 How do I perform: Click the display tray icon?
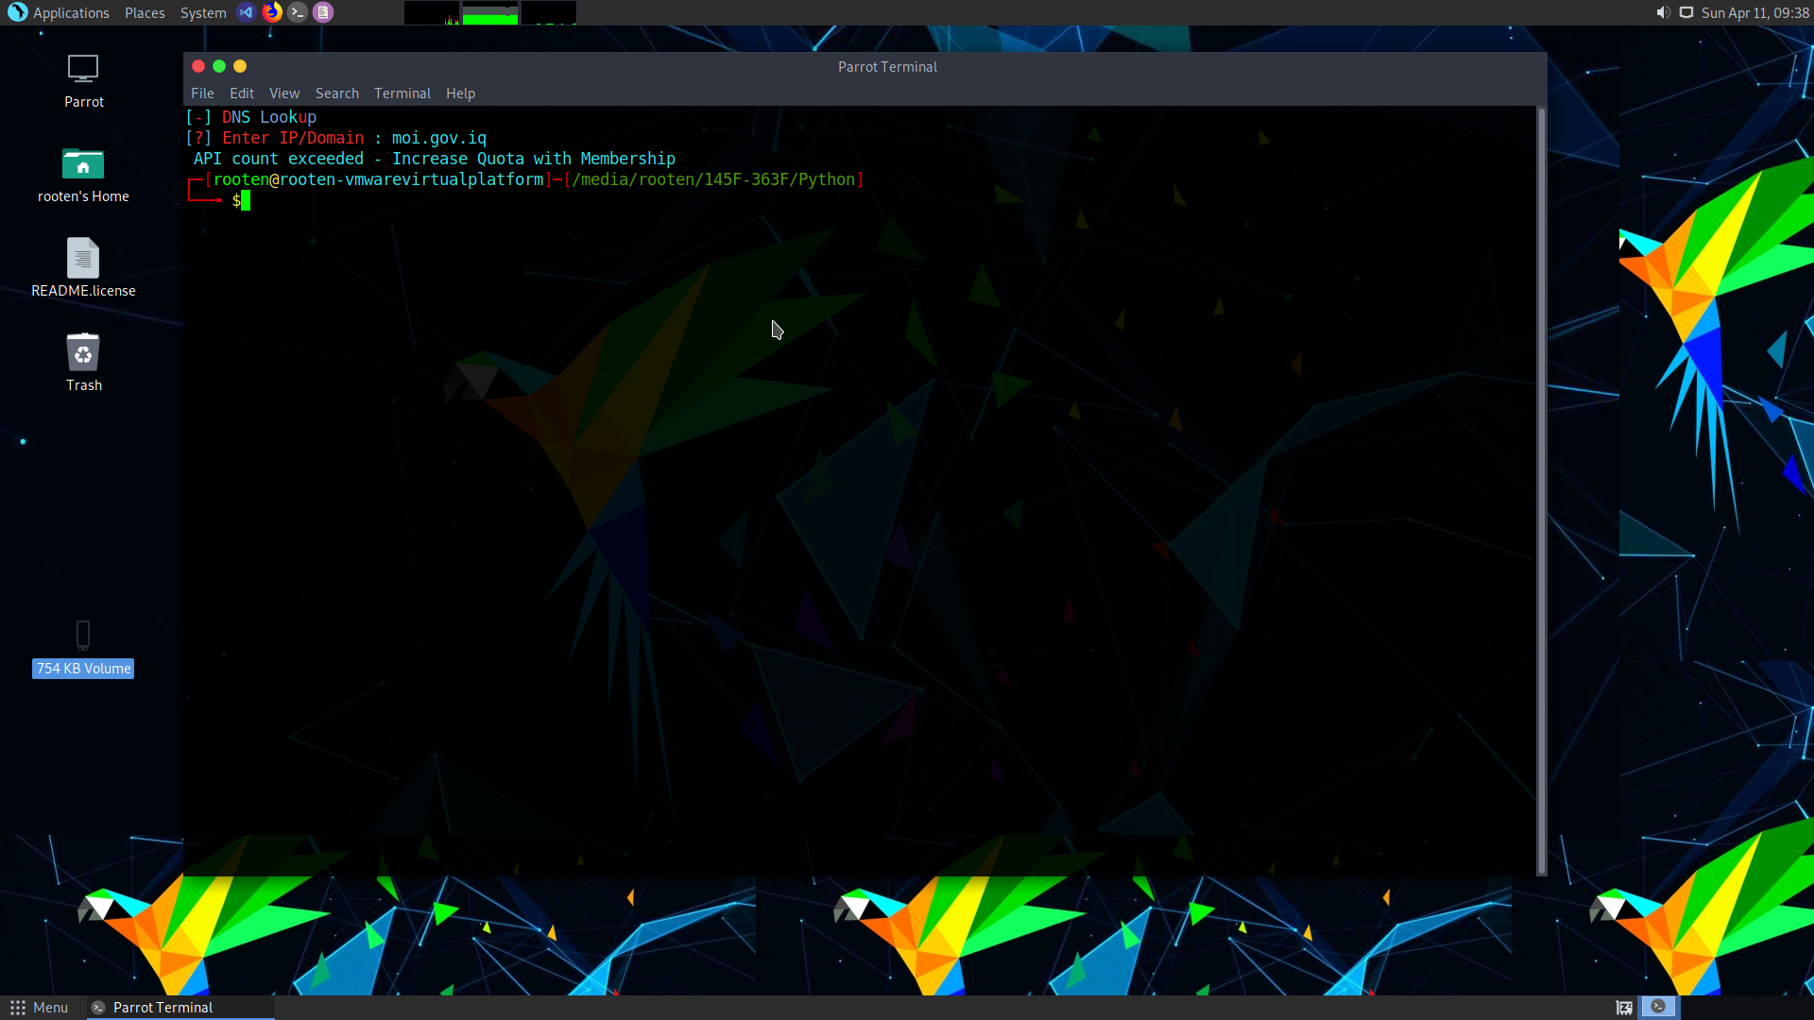[x=1686, y=12]
